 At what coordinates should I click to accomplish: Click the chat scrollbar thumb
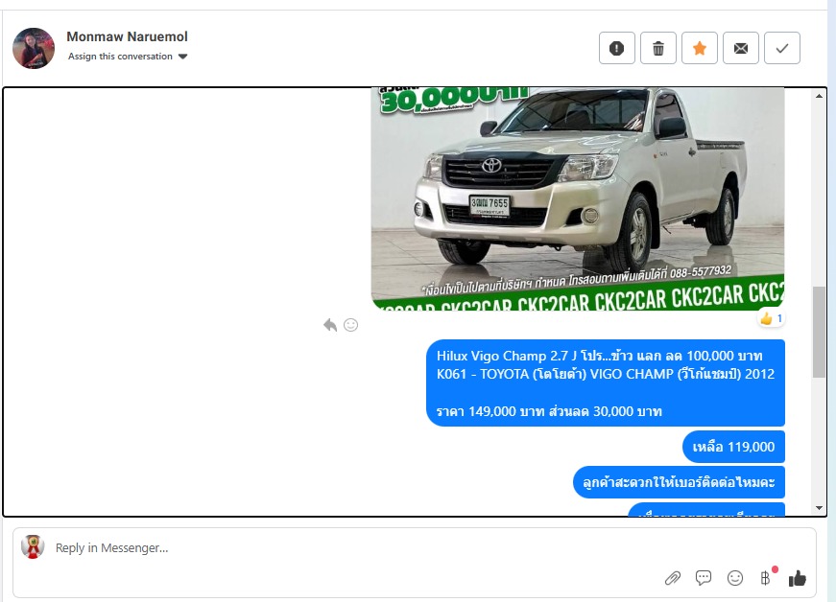point(819,332)
